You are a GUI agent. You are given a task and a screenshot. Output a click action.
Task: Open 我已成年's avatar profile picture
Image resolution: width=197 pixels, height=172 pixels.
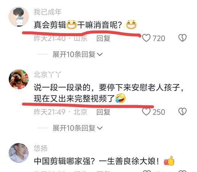click(x=18, y=17)
